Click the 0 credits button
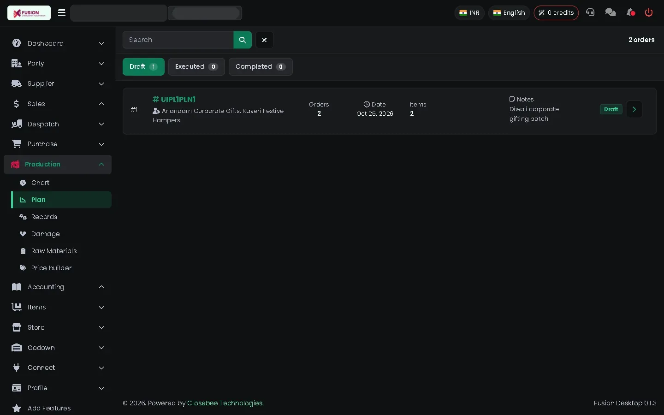664x415 pixels. pos(556,13)
